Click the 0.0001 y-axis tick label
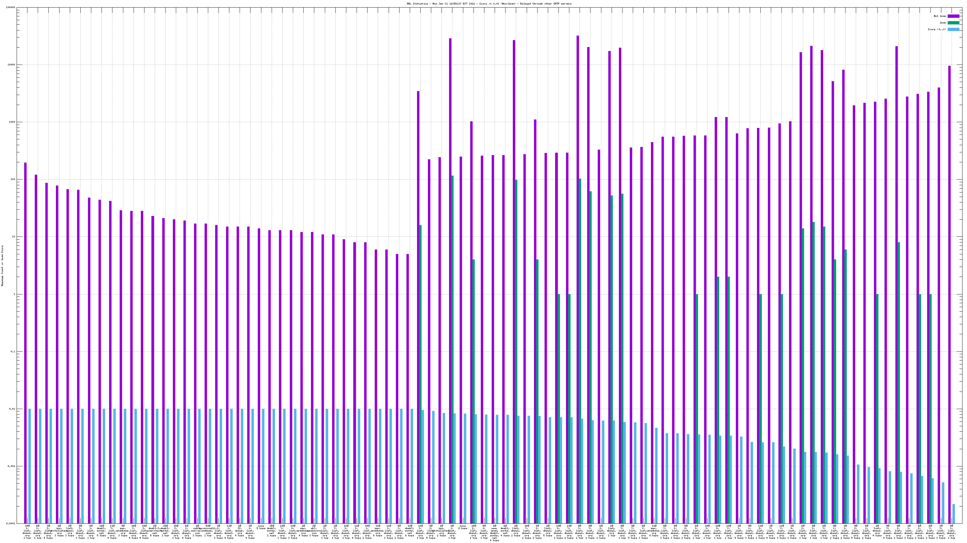 11,523
